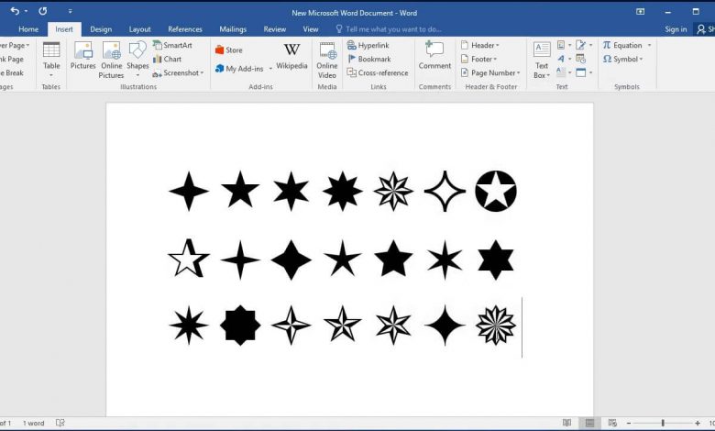Click the Pictures icon
This screenshot has width=715, height=431.
tap(83, 50)
